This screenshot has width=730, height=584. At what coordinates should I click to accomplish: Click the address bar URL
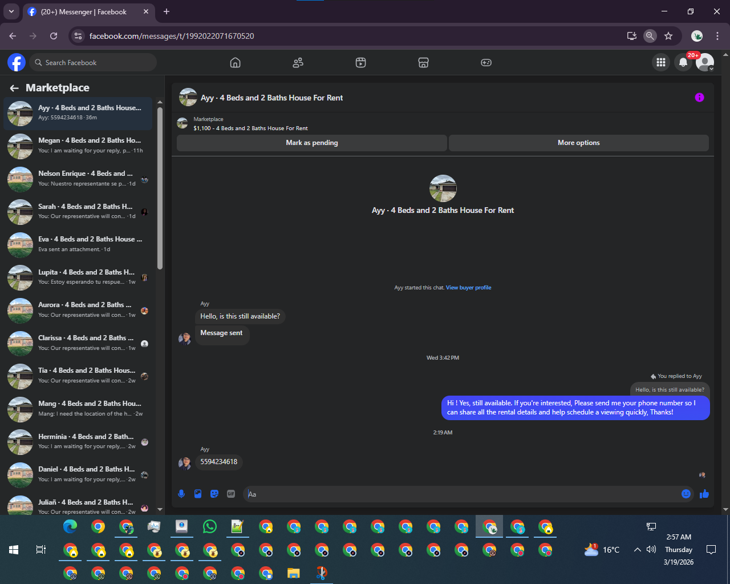(x=172, y=36)
